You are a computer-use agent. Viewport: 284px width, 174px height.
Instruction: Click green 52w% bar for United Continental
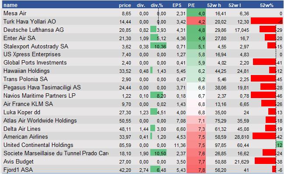(x=280, y=145)
